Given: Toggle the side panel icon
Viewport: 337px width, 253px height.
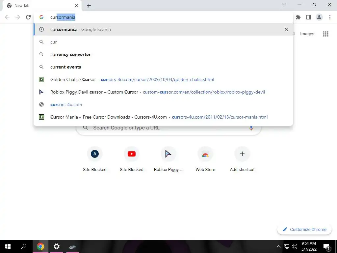Looking at the screenshot, I should click(x=309, y=17).
